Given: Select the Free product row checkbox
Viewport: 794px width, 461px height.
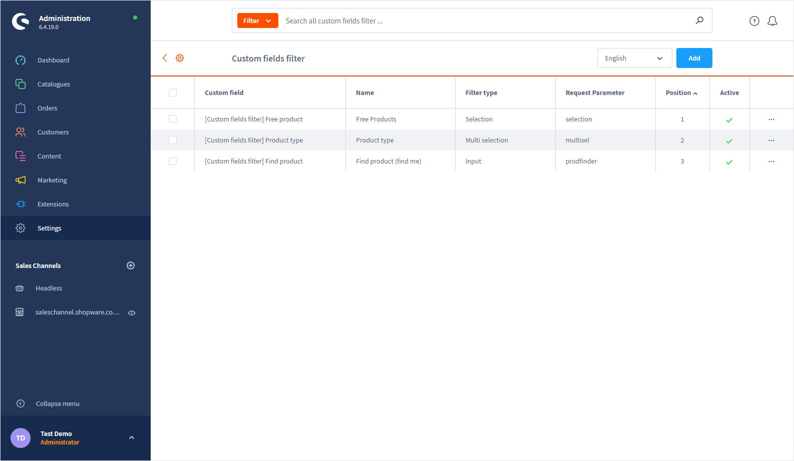Looking at the screenshot, I should click(173, 119).
